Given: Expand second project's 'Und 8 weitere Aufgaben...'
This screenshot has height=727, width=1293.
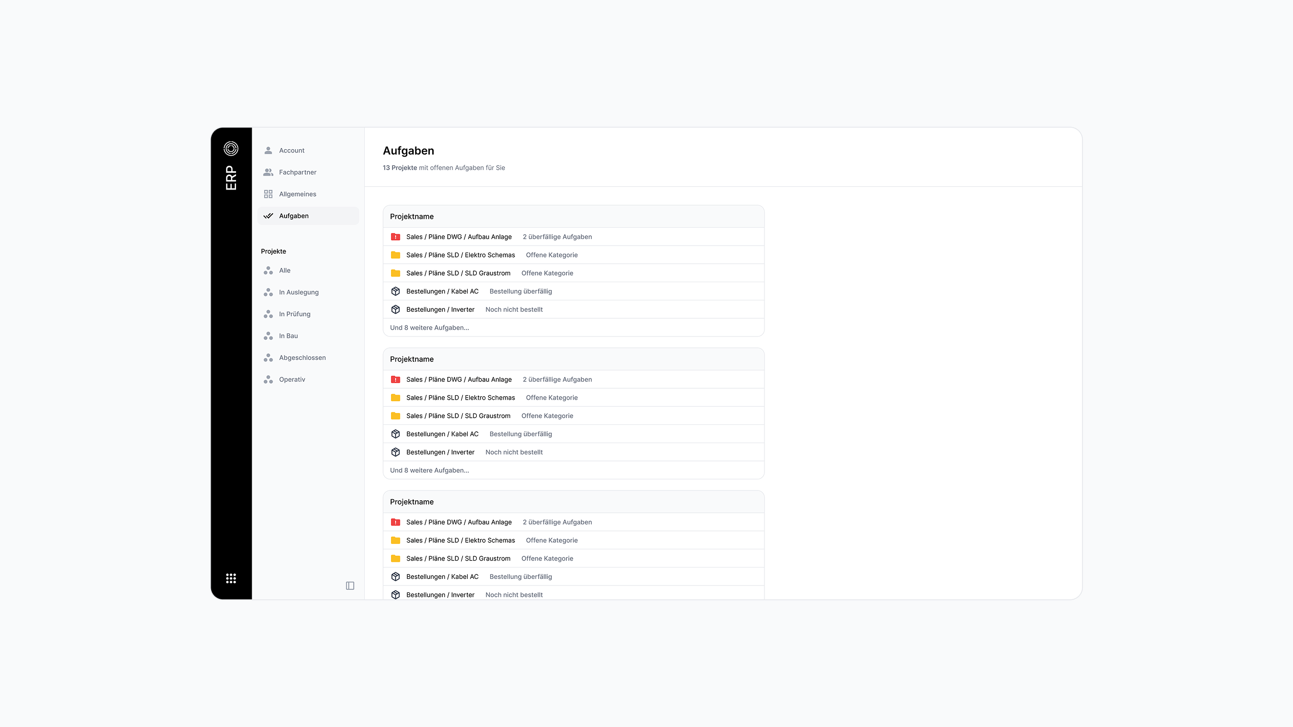Looking at the screenshot, I should 429,471.
